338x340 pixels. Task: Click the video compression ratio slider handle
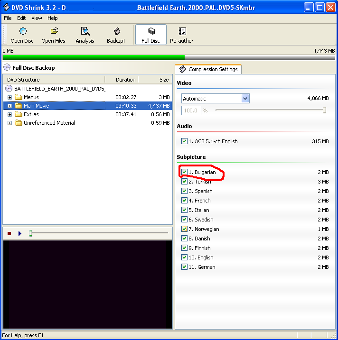[x=324, y=110]
